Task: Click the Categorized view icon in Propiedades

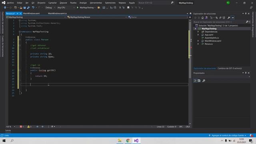Action: [x=195, y=81]
